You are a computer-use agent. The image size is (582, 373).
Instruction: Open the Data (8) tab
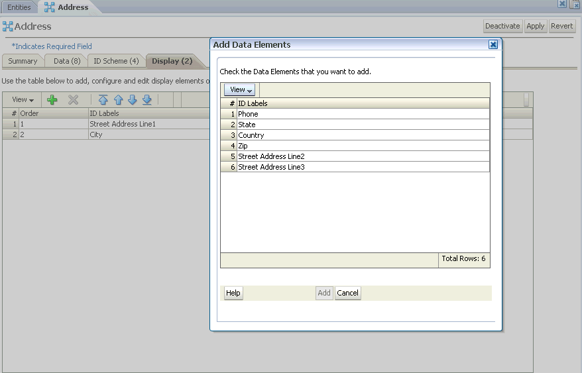[x=66, y=61]
